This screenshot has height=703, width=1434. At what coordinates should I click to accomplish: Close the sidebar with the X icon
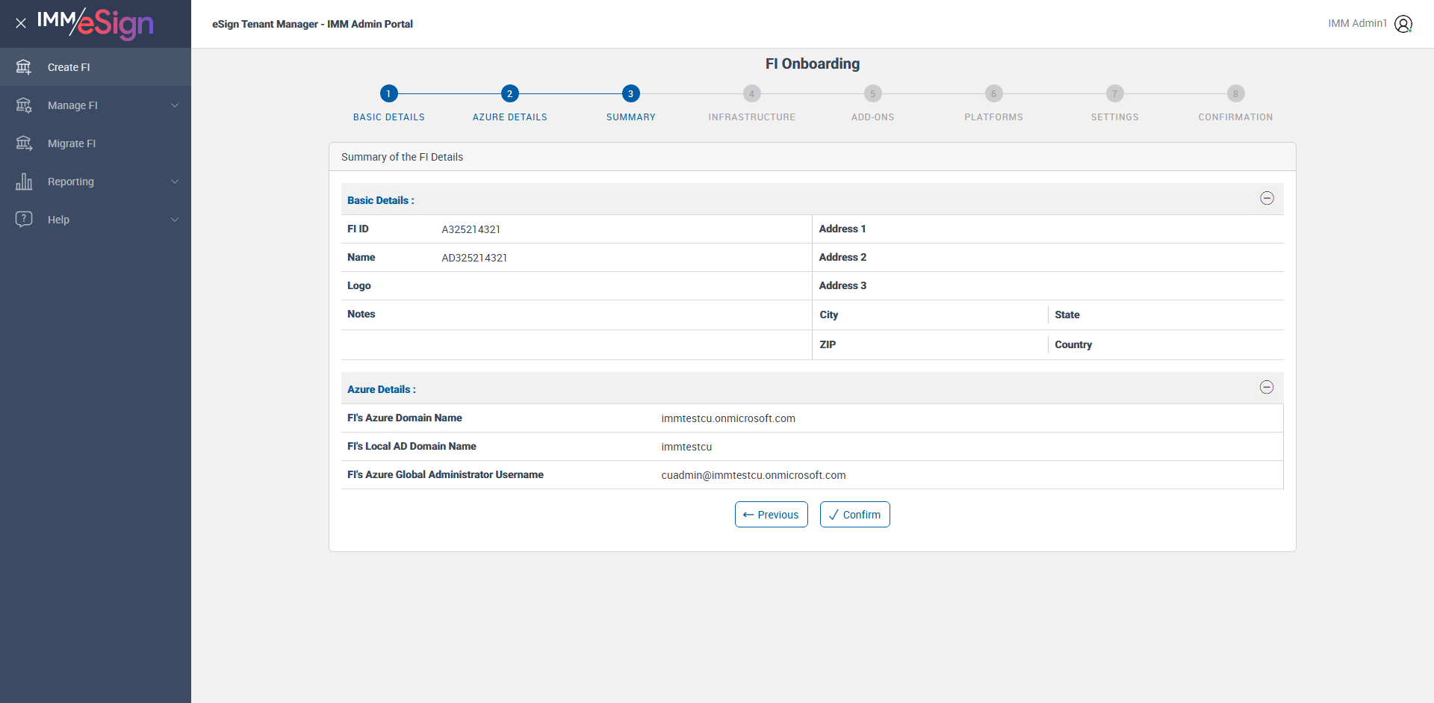coord(21,23)
